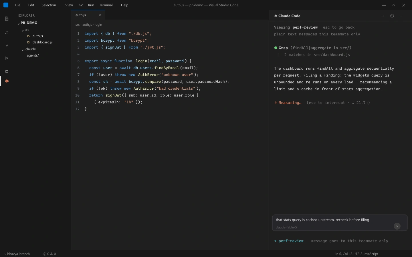Click the Claude Code panel title
The height and width of the screenshot is (257, 412).
pyautogui.click(x=287, y=16)
